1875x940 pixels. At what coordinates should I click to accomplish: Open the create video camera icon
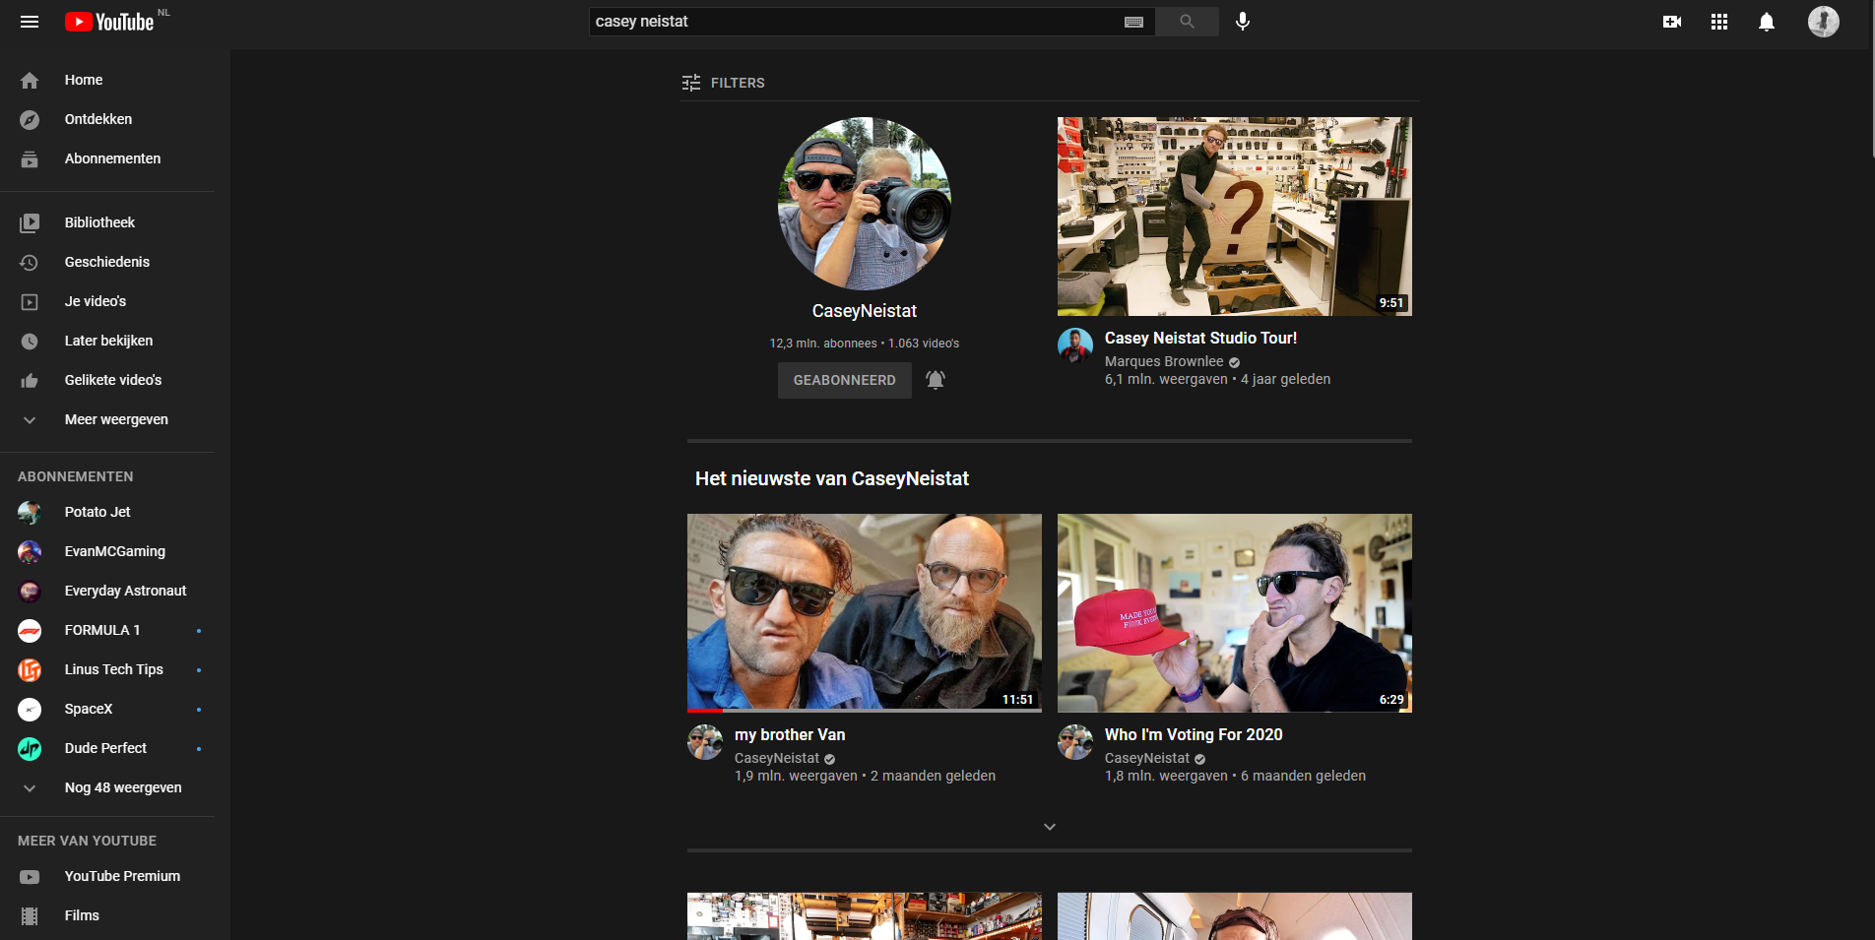(1672, 22)
